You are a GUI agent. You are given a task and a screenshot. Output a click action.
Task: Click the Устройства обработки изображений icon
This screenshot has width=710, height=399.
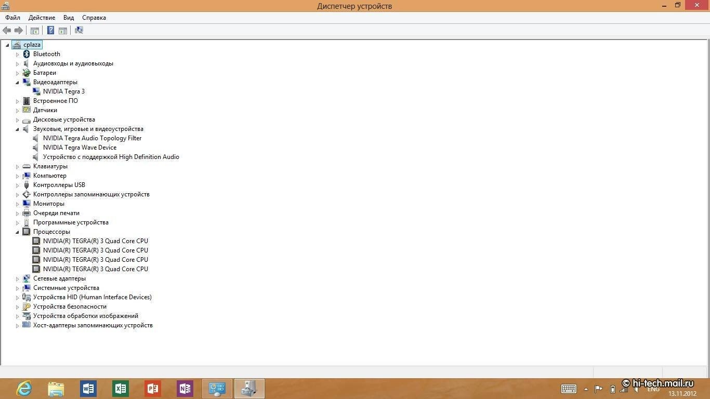coord(27,316)
